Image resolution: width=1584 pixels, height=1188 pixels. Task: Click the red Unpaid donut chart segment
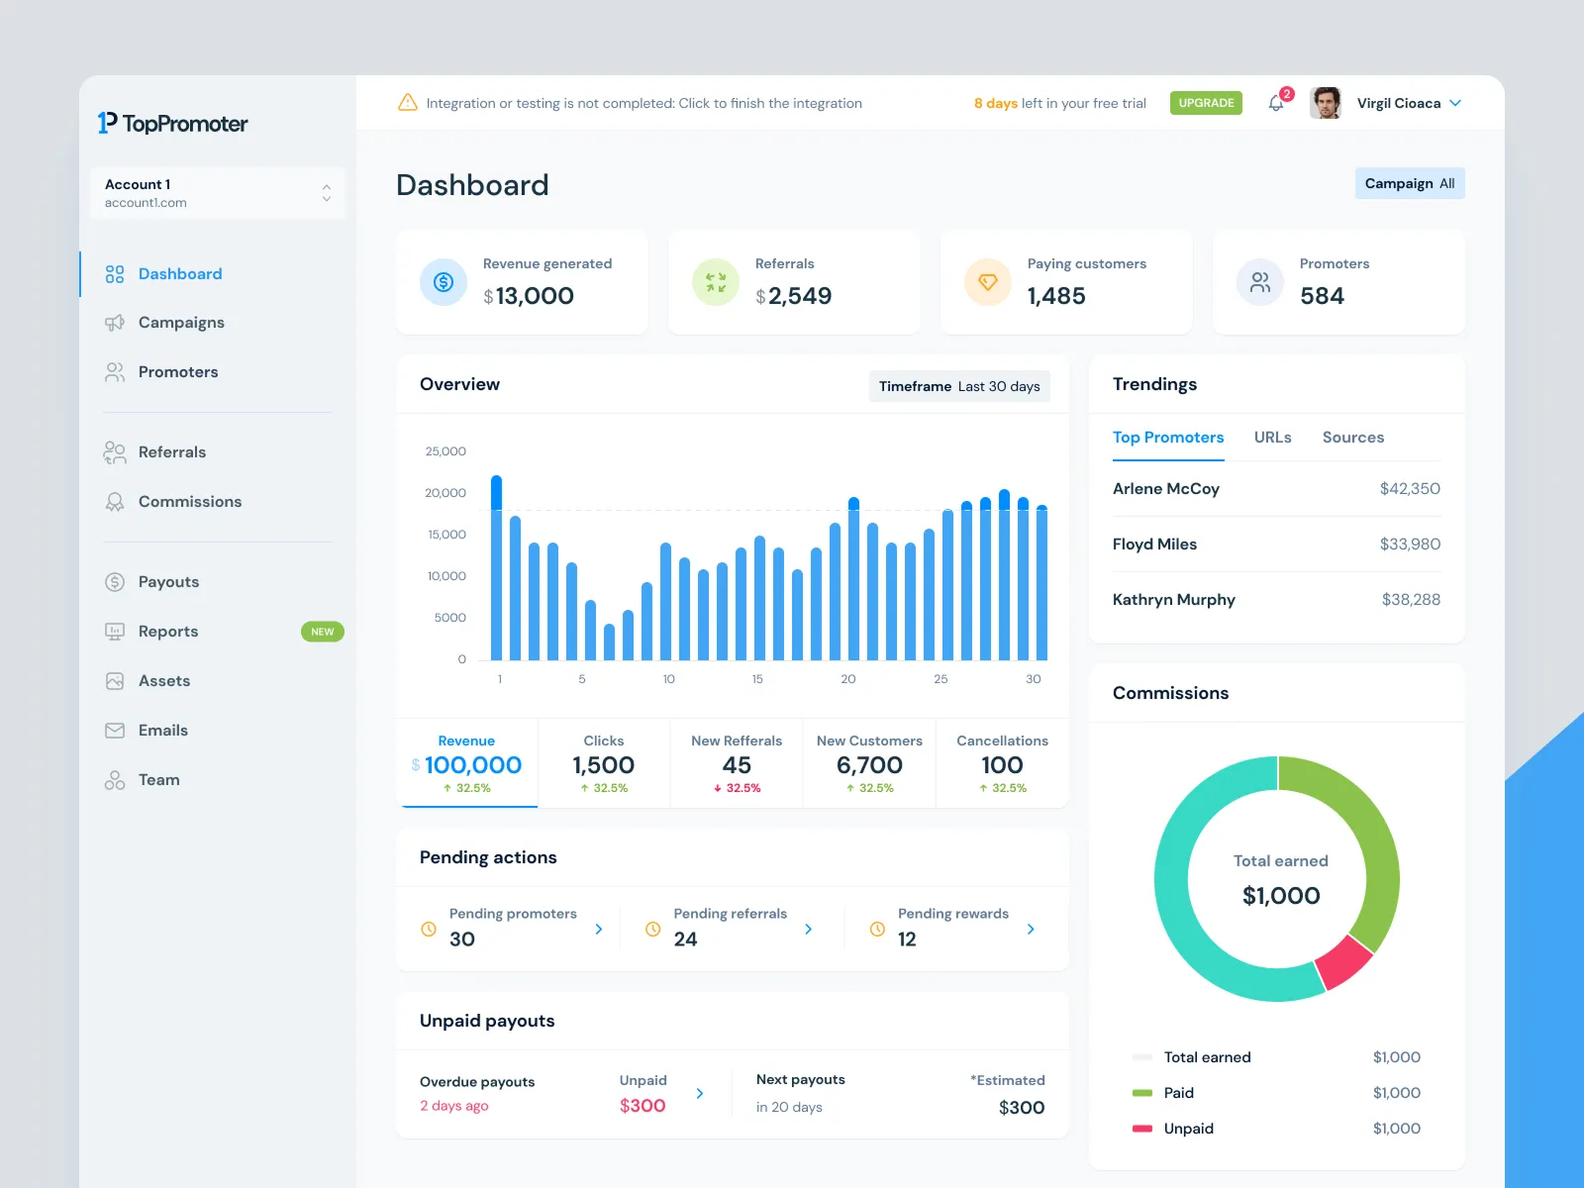1345,962
